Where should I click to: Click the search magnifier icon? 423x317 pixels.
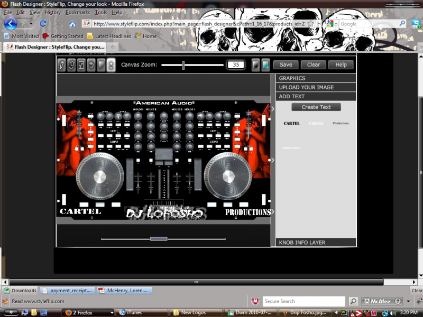tap(402, 23)
